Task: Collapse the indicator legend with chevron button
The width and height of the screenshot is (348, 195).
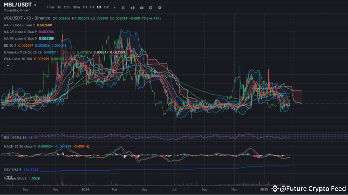Action: (8, 66)
